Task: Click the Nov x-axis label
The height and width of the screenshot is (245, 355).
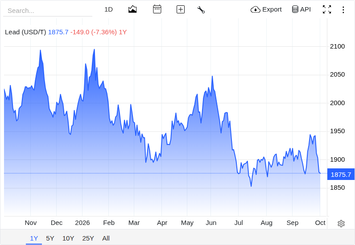Action: click(x=31, y=223)
